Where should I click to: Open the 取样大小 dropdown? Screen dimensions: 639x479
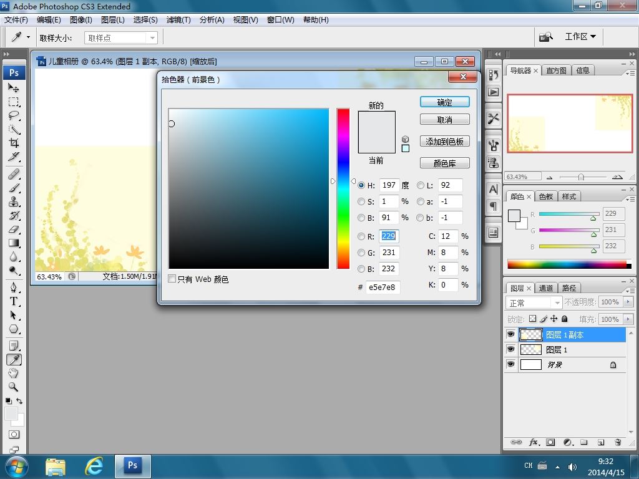121,38
